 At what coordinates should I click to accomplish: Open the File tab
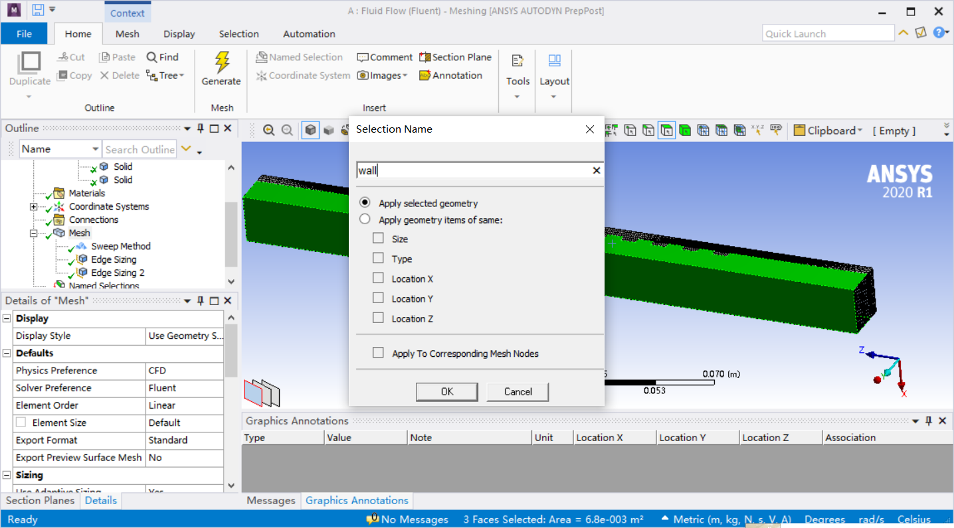(24, 33)
